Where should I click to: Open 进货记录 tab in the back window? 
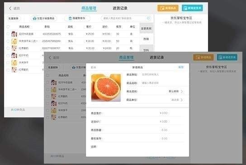click(120, 8)
